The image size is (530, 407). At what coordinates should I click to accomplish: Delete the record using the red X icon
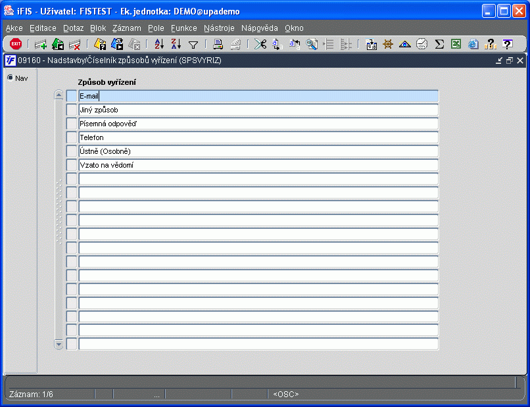75,44
